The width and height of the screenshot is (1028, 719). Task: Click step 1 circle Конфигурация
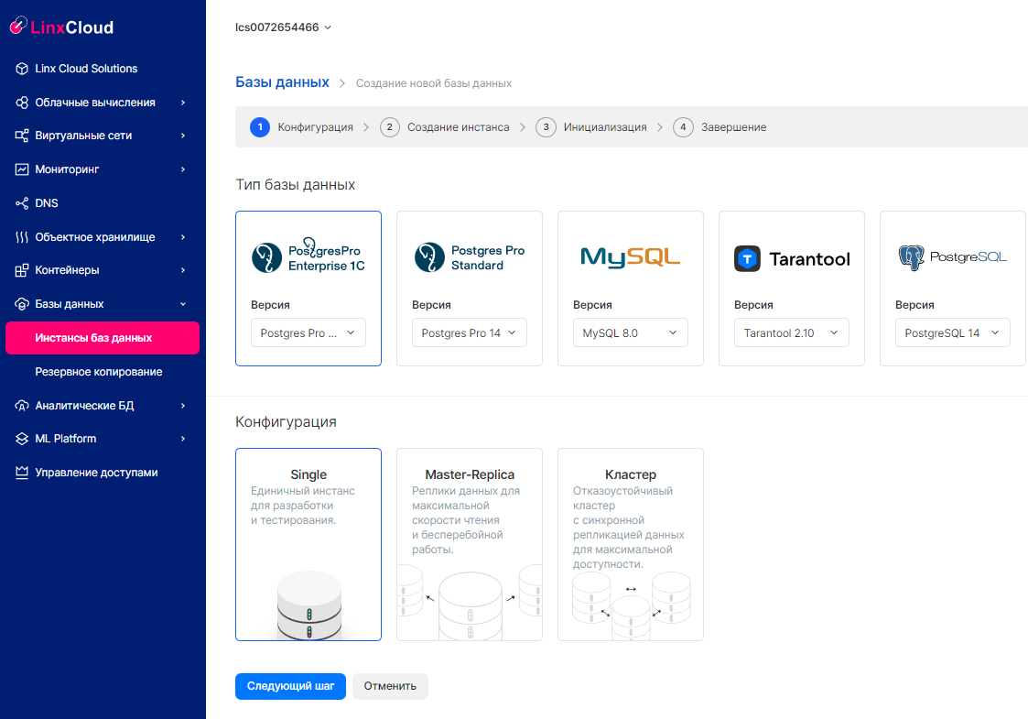click(260, 127)
